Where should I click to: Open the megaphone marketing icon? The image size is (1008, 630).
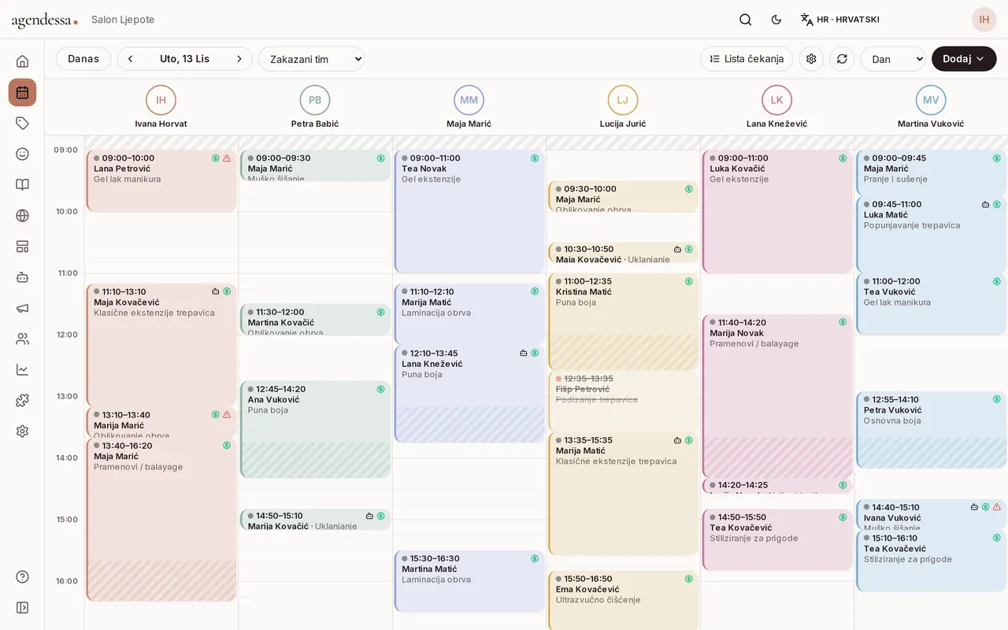pos(22,308)
